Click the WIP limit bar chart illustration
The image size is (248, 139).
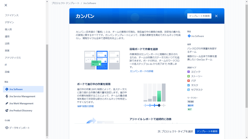click(x=154, y=92)
